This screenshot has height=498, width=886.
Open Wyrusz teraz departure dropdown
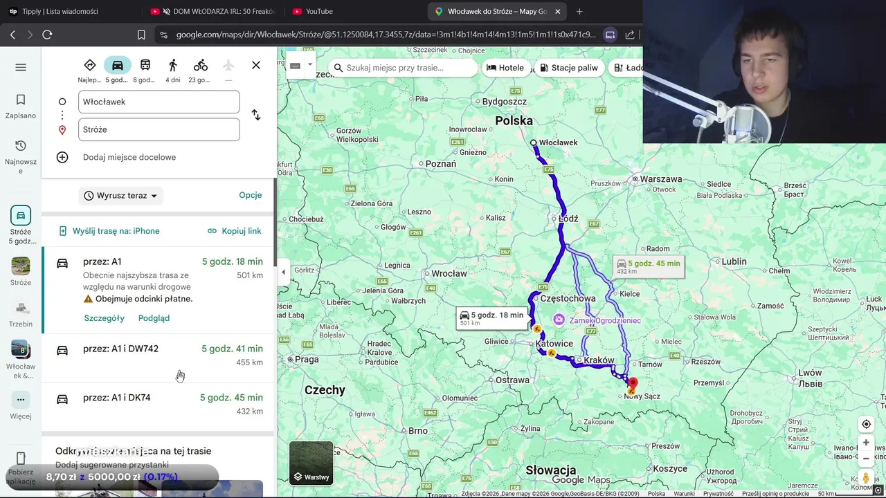click(x=121, y=196)
